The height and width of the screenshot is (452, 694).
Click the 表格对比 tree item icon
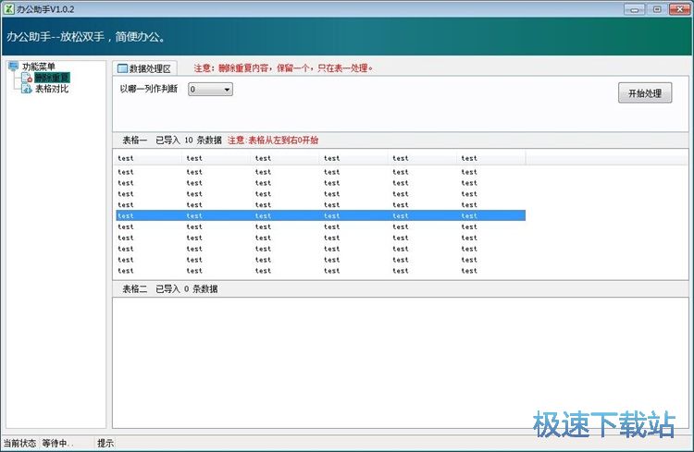27,90
